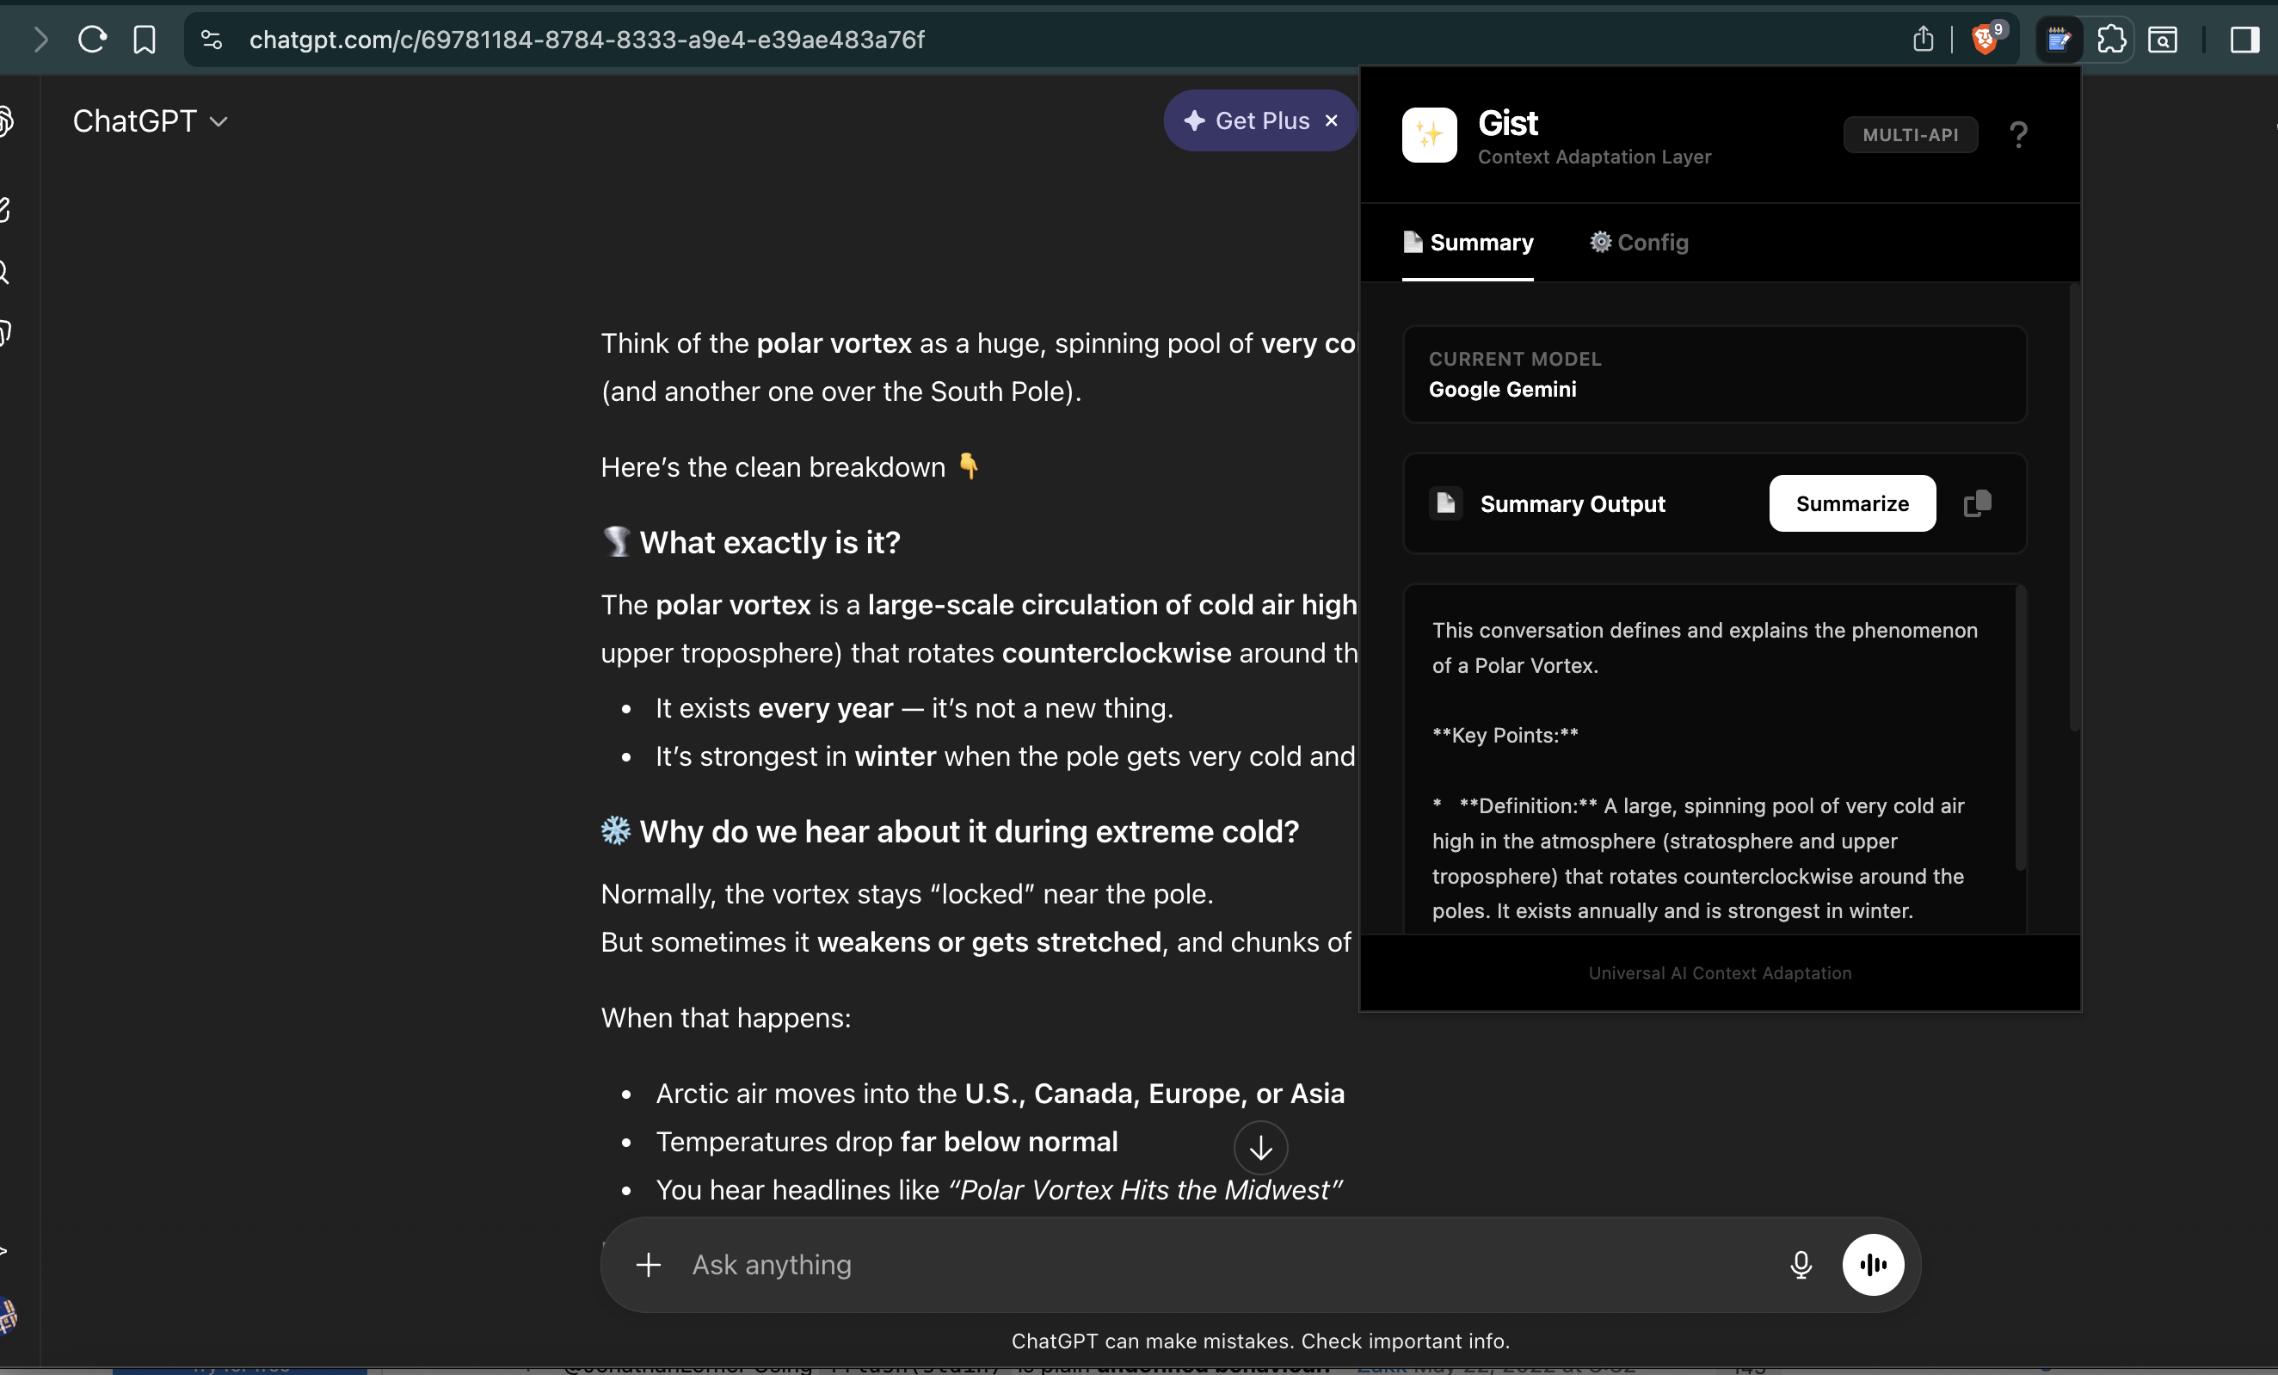Click the plus attach icon in composer
The width and height of the screenshot is (2278, 1375).
coord(648,1264)
